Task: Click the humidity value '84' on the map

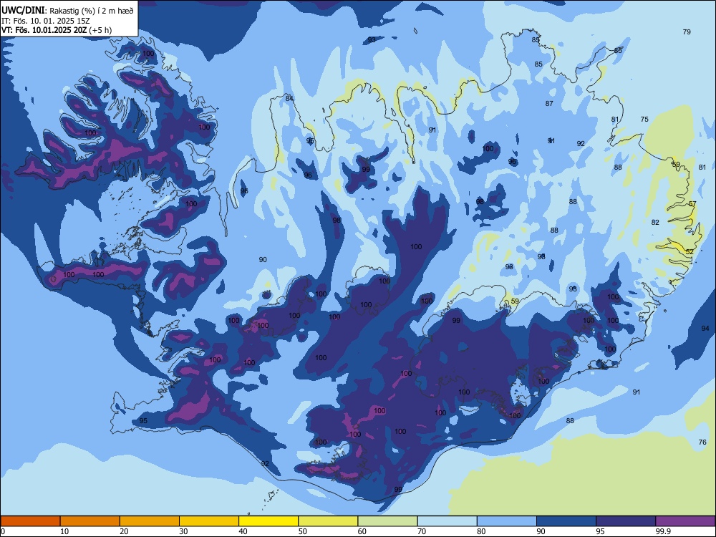Action: click(289, 98)
